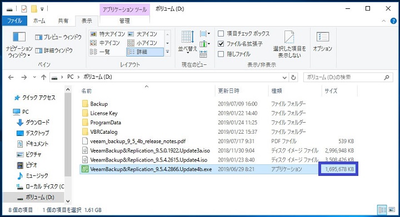Select the View (表示) tab

point(87,21)
